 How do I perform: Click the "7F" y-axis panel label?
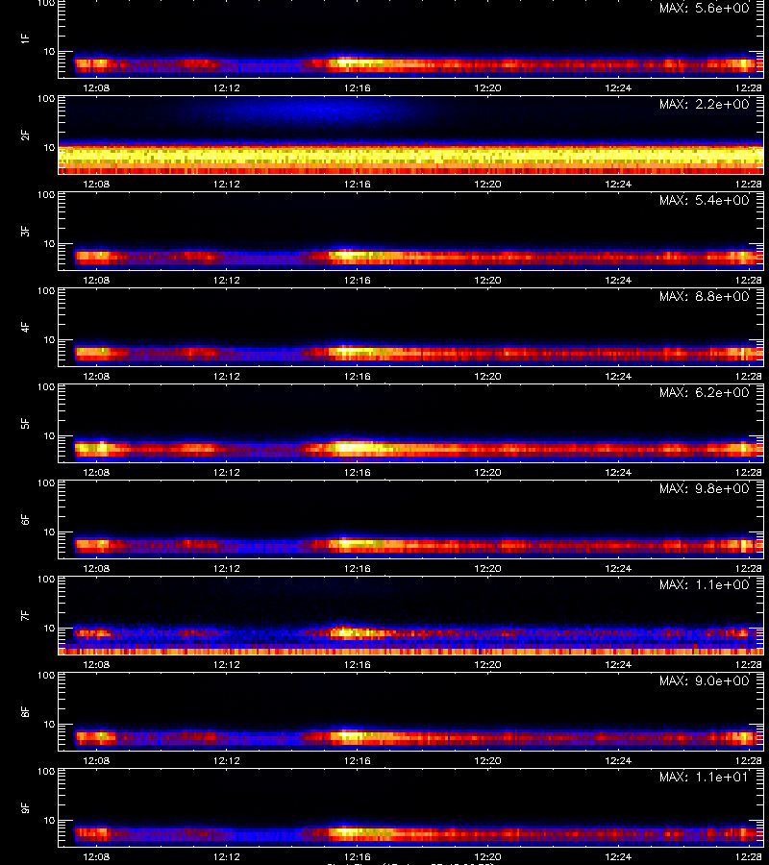pos(25,616)
